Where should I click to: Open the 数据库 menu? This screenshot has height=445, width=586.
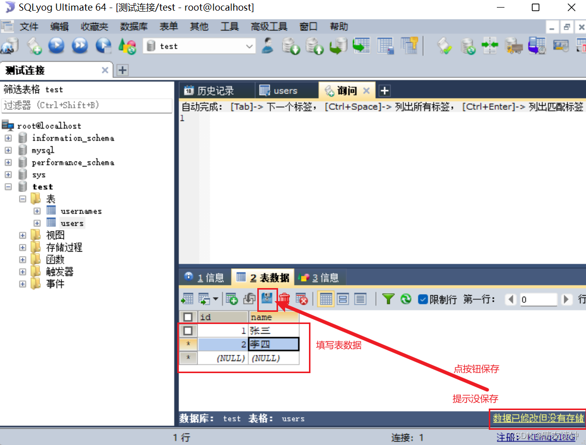pyautogui.click(x=133, y=26)
